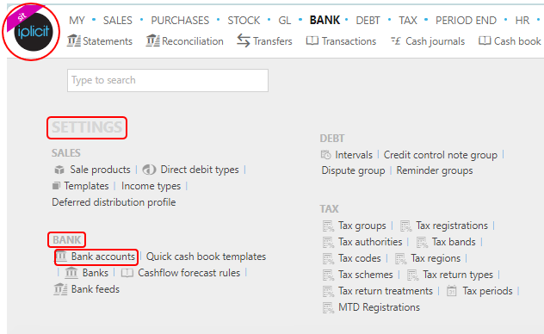Click the Transactions book icon
The height and width of the screenshot is (334, 544).
[312, 41]
